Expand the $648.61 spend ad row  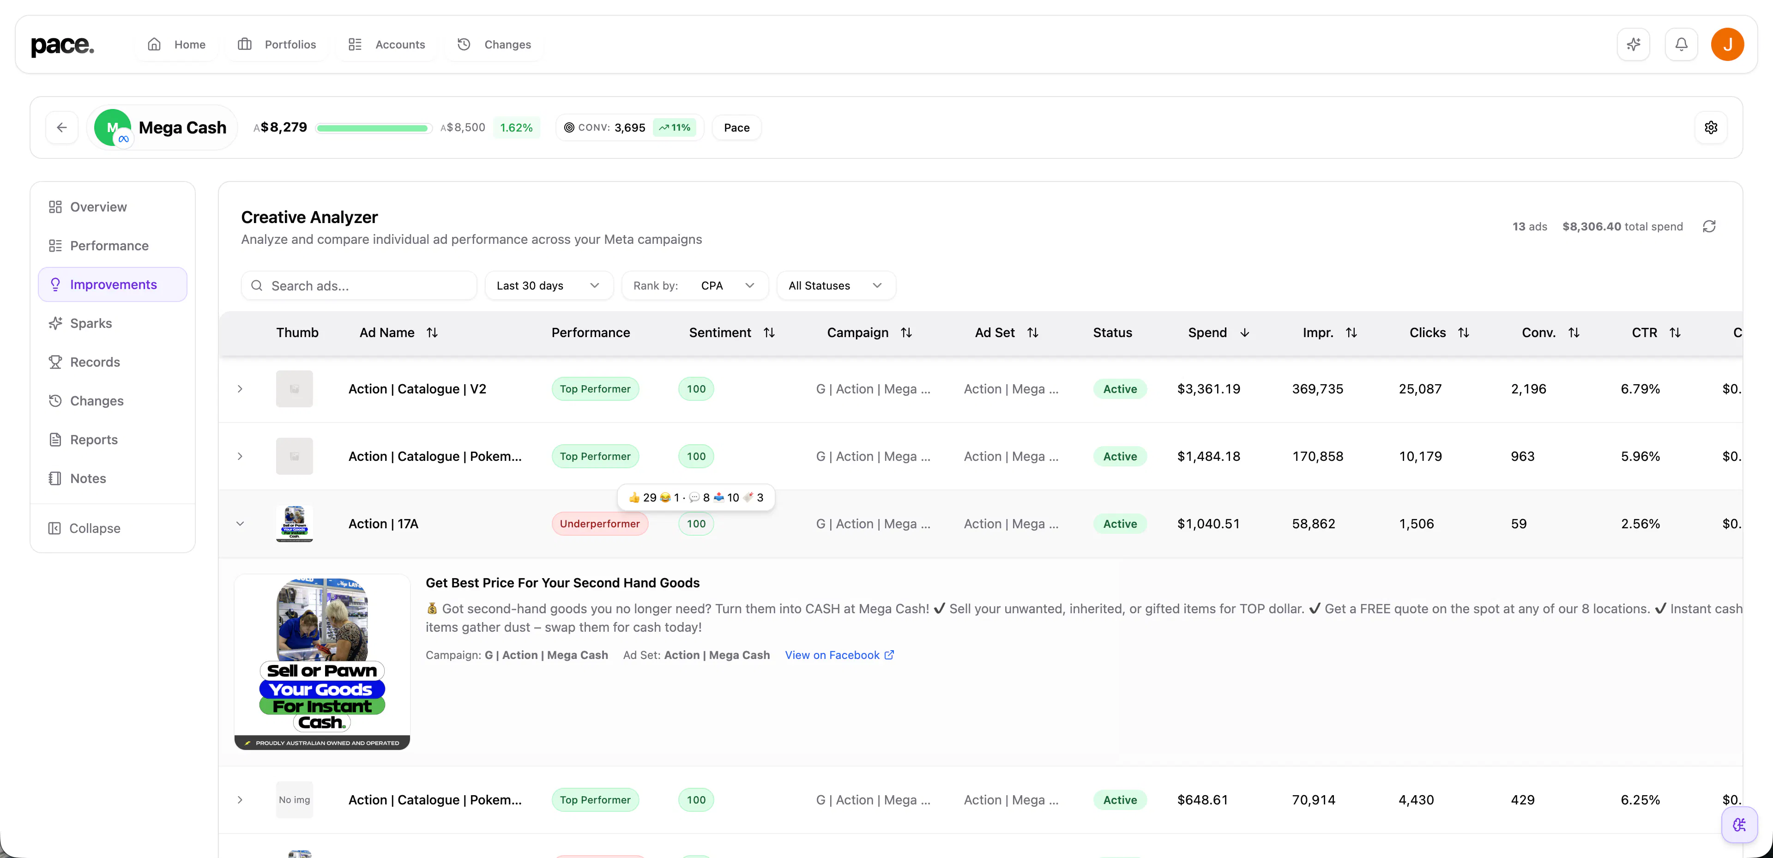tap(240, 800)
